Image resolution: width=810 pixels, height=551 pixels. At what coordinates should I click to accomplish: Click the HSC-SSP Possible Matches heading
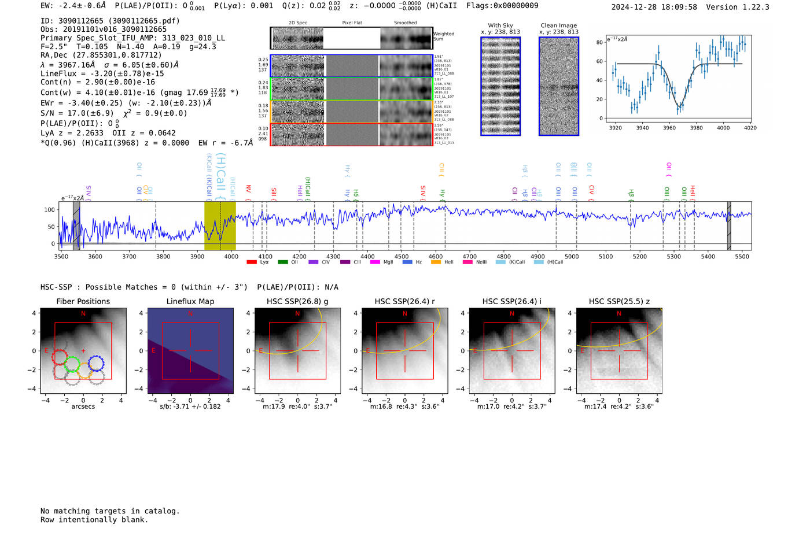189,287
